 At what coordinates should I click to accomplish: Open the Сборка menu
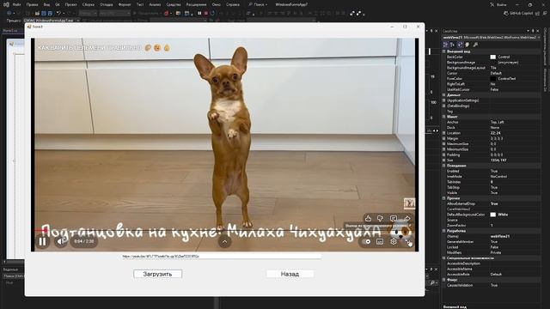point(88,4)
